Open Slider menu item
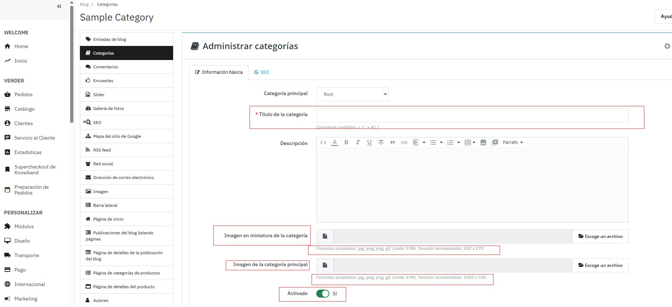 point(127,95)
